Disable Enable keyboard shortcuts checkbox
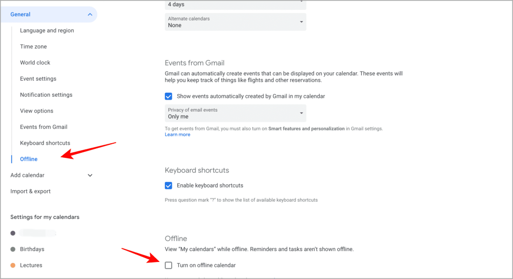This screenshot has height=279, width=513. click(168, 185)
